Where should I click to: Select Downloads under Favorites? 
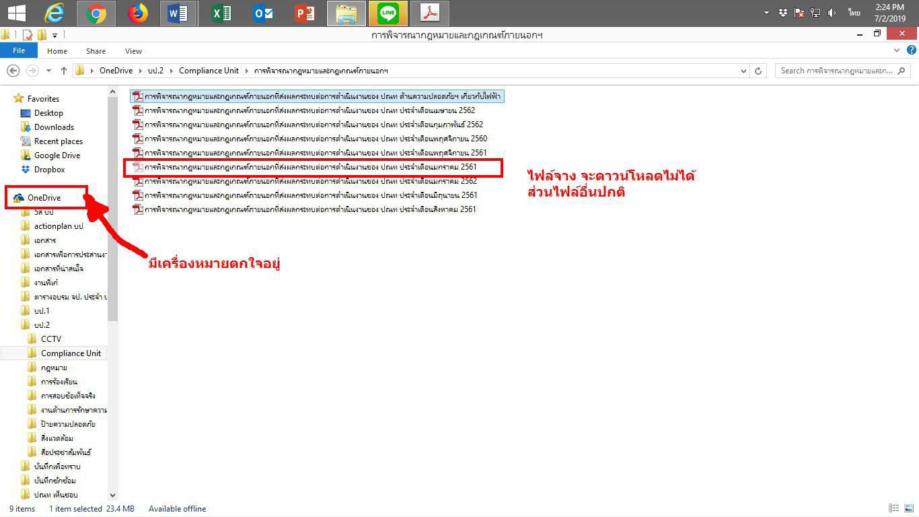coord(54,127)
